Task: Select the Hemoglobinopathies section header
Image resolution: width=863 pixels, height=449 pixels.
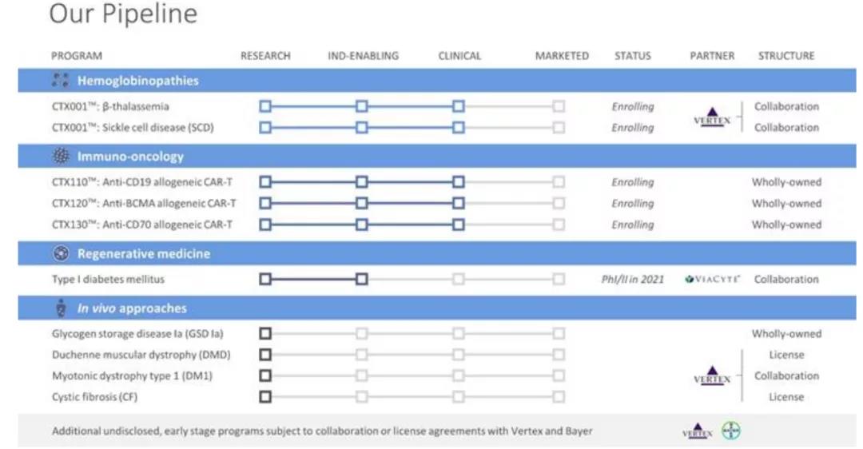Action: point(137,80)
